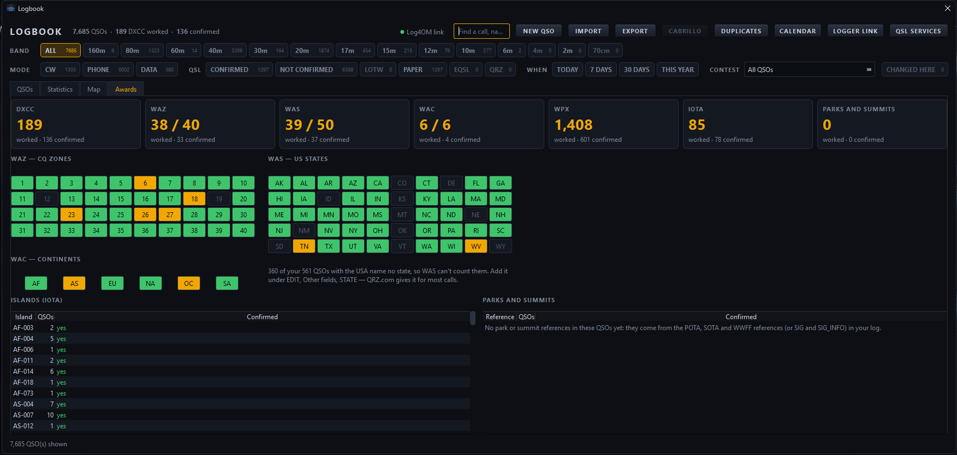
Task: Select the Awards tab
Action: [x=126, y=89]
